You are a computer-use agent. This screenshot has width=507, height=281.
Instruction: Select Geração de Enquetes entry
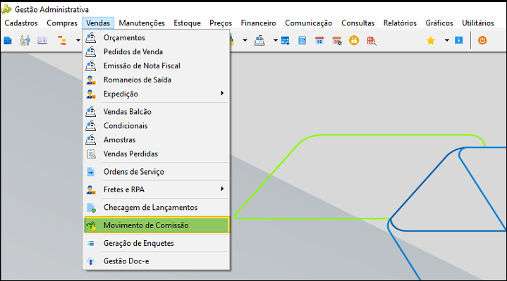pos(157,243)
